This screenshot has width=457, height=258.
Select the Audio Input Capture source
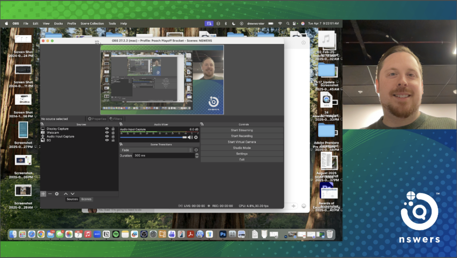tap(60, 136)
